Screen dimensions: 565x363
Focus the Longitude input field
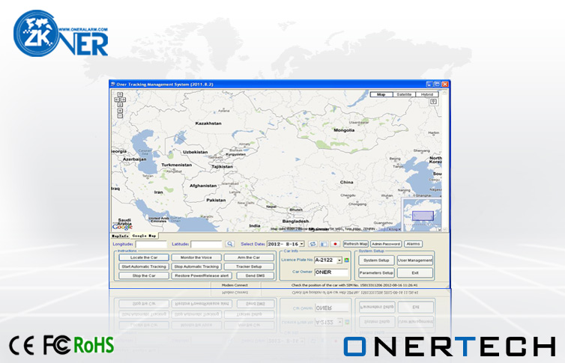pos(151,244)
